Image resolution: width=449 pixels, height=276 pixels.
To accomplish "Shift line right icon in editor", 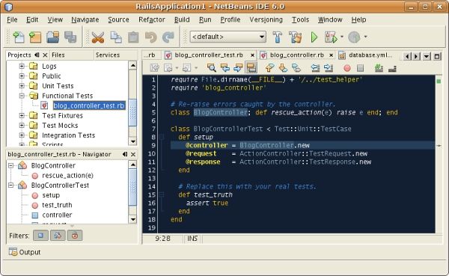I will [329, 68].
